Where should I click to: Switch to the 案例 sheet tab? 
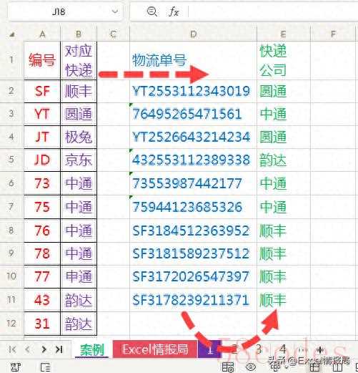92,350
